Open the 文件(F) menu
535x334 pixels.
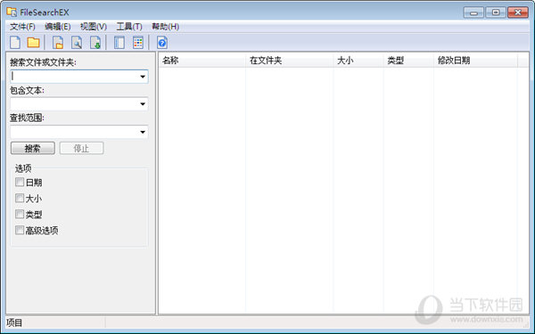22,27
